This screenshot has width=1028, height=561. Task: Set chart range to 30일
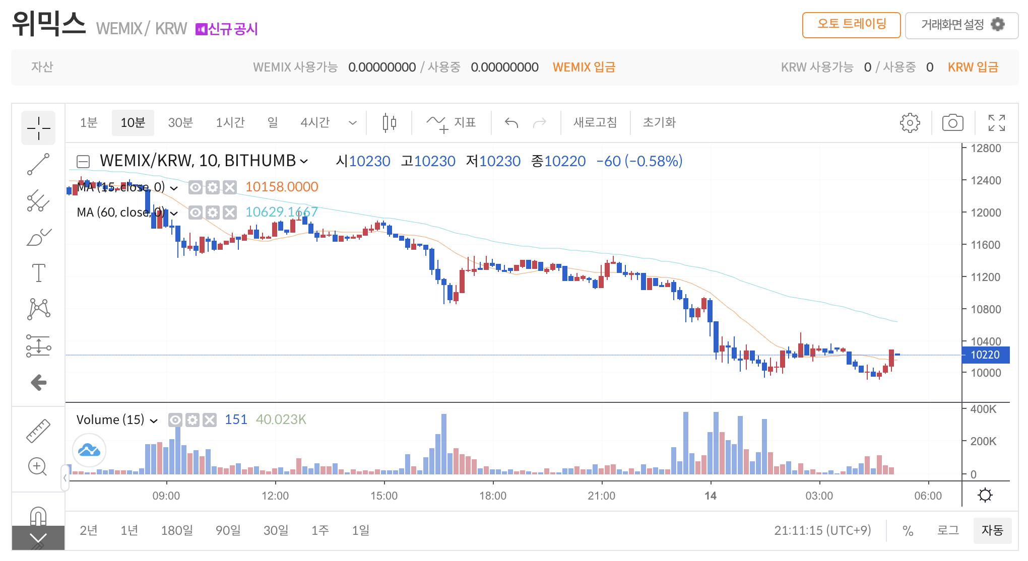pyautogui.click(x=276, y=530)
